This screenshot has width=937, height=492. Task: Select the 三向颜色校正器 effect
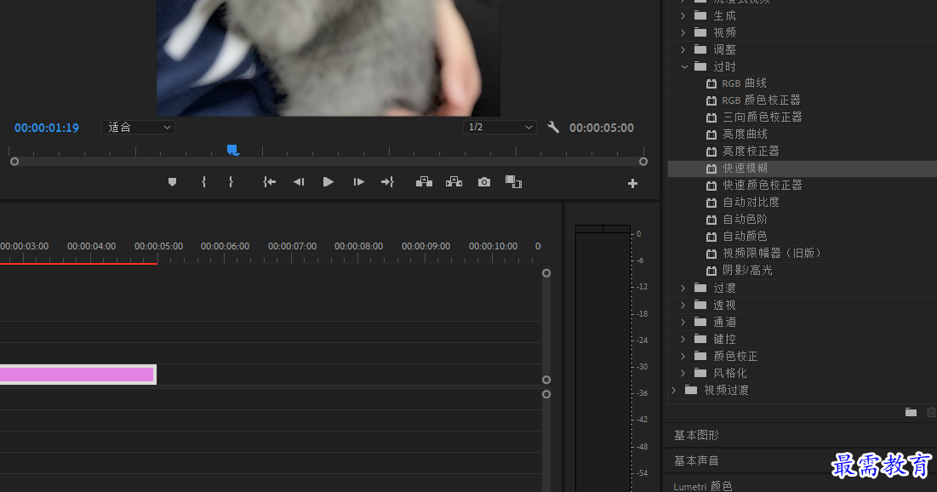pos(762,117)
